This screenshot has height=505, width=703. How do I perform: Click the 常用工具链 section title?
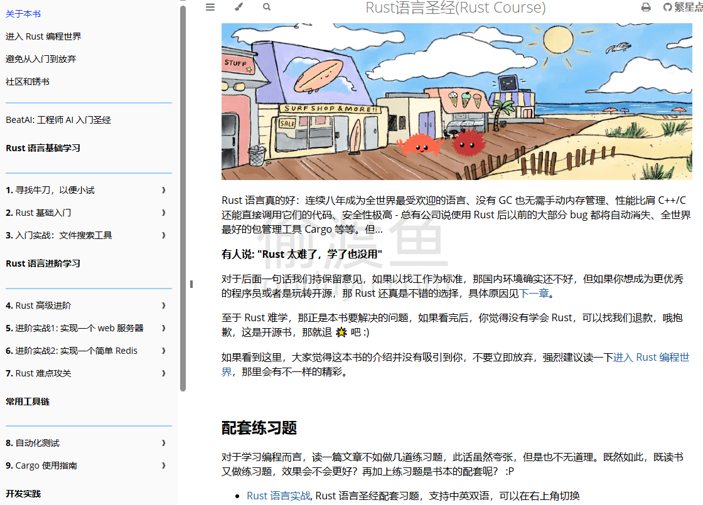(28, 401)
